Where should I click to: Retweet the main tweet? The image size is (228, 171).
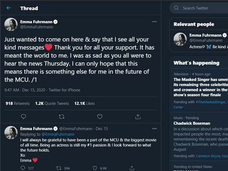[x=62, y=117]
